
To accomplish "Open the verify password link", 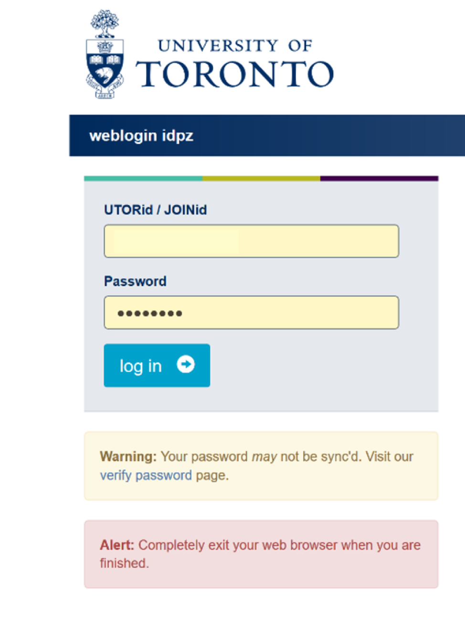I will click(x=146, y=475).
